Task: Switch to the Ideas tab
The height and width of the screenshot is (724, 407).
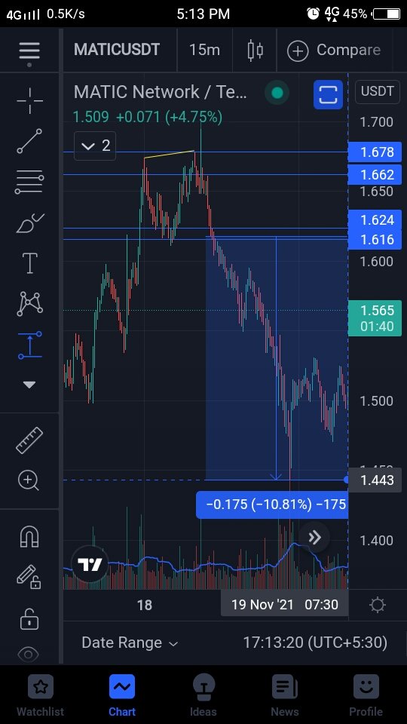Action: point(203,695)
